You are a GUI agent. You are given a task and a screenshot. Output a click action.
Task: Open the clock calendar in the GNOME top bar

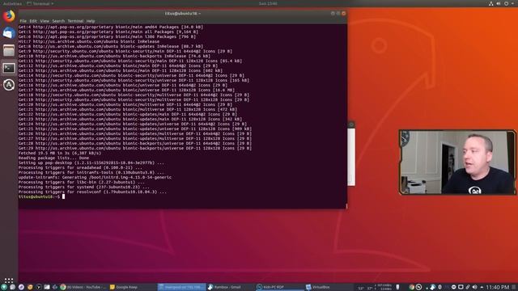click(x=268, y=3)
